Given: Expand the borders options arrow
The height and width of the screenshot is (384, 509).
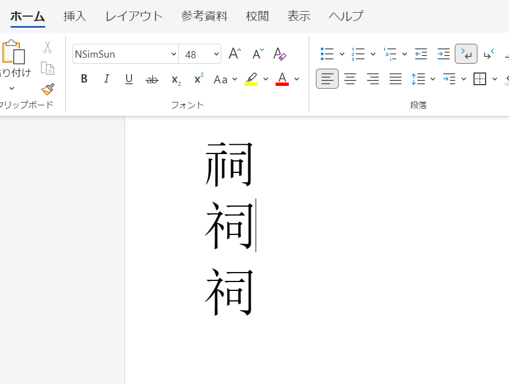Looking at the screenshot, I should [495, 79].
